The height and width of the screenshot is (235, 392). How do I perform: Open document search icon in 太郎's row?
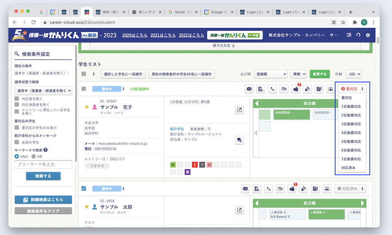coord(257,189)
